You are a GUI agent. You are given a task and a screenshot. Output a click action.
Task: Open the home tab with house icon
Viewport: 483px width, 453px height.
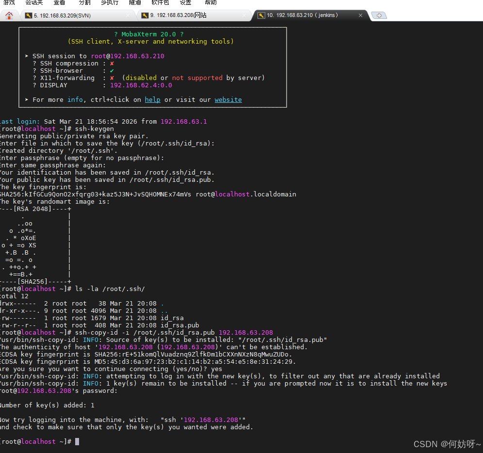[x=9, y=16]
